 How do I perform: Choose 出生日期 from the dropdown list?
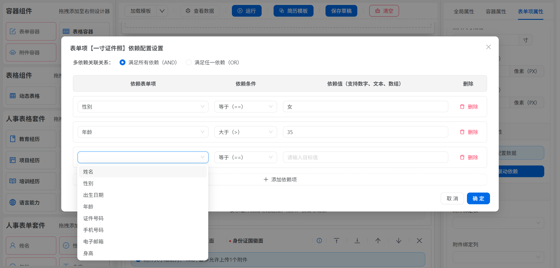(x=93, y=195)
